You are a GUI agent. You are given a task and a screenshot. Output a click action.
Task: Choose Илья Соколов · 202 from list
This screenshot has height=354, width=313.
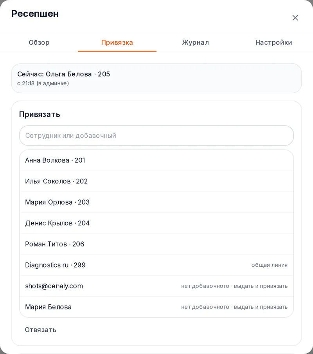pyautogui.click(x=156, y=181)
